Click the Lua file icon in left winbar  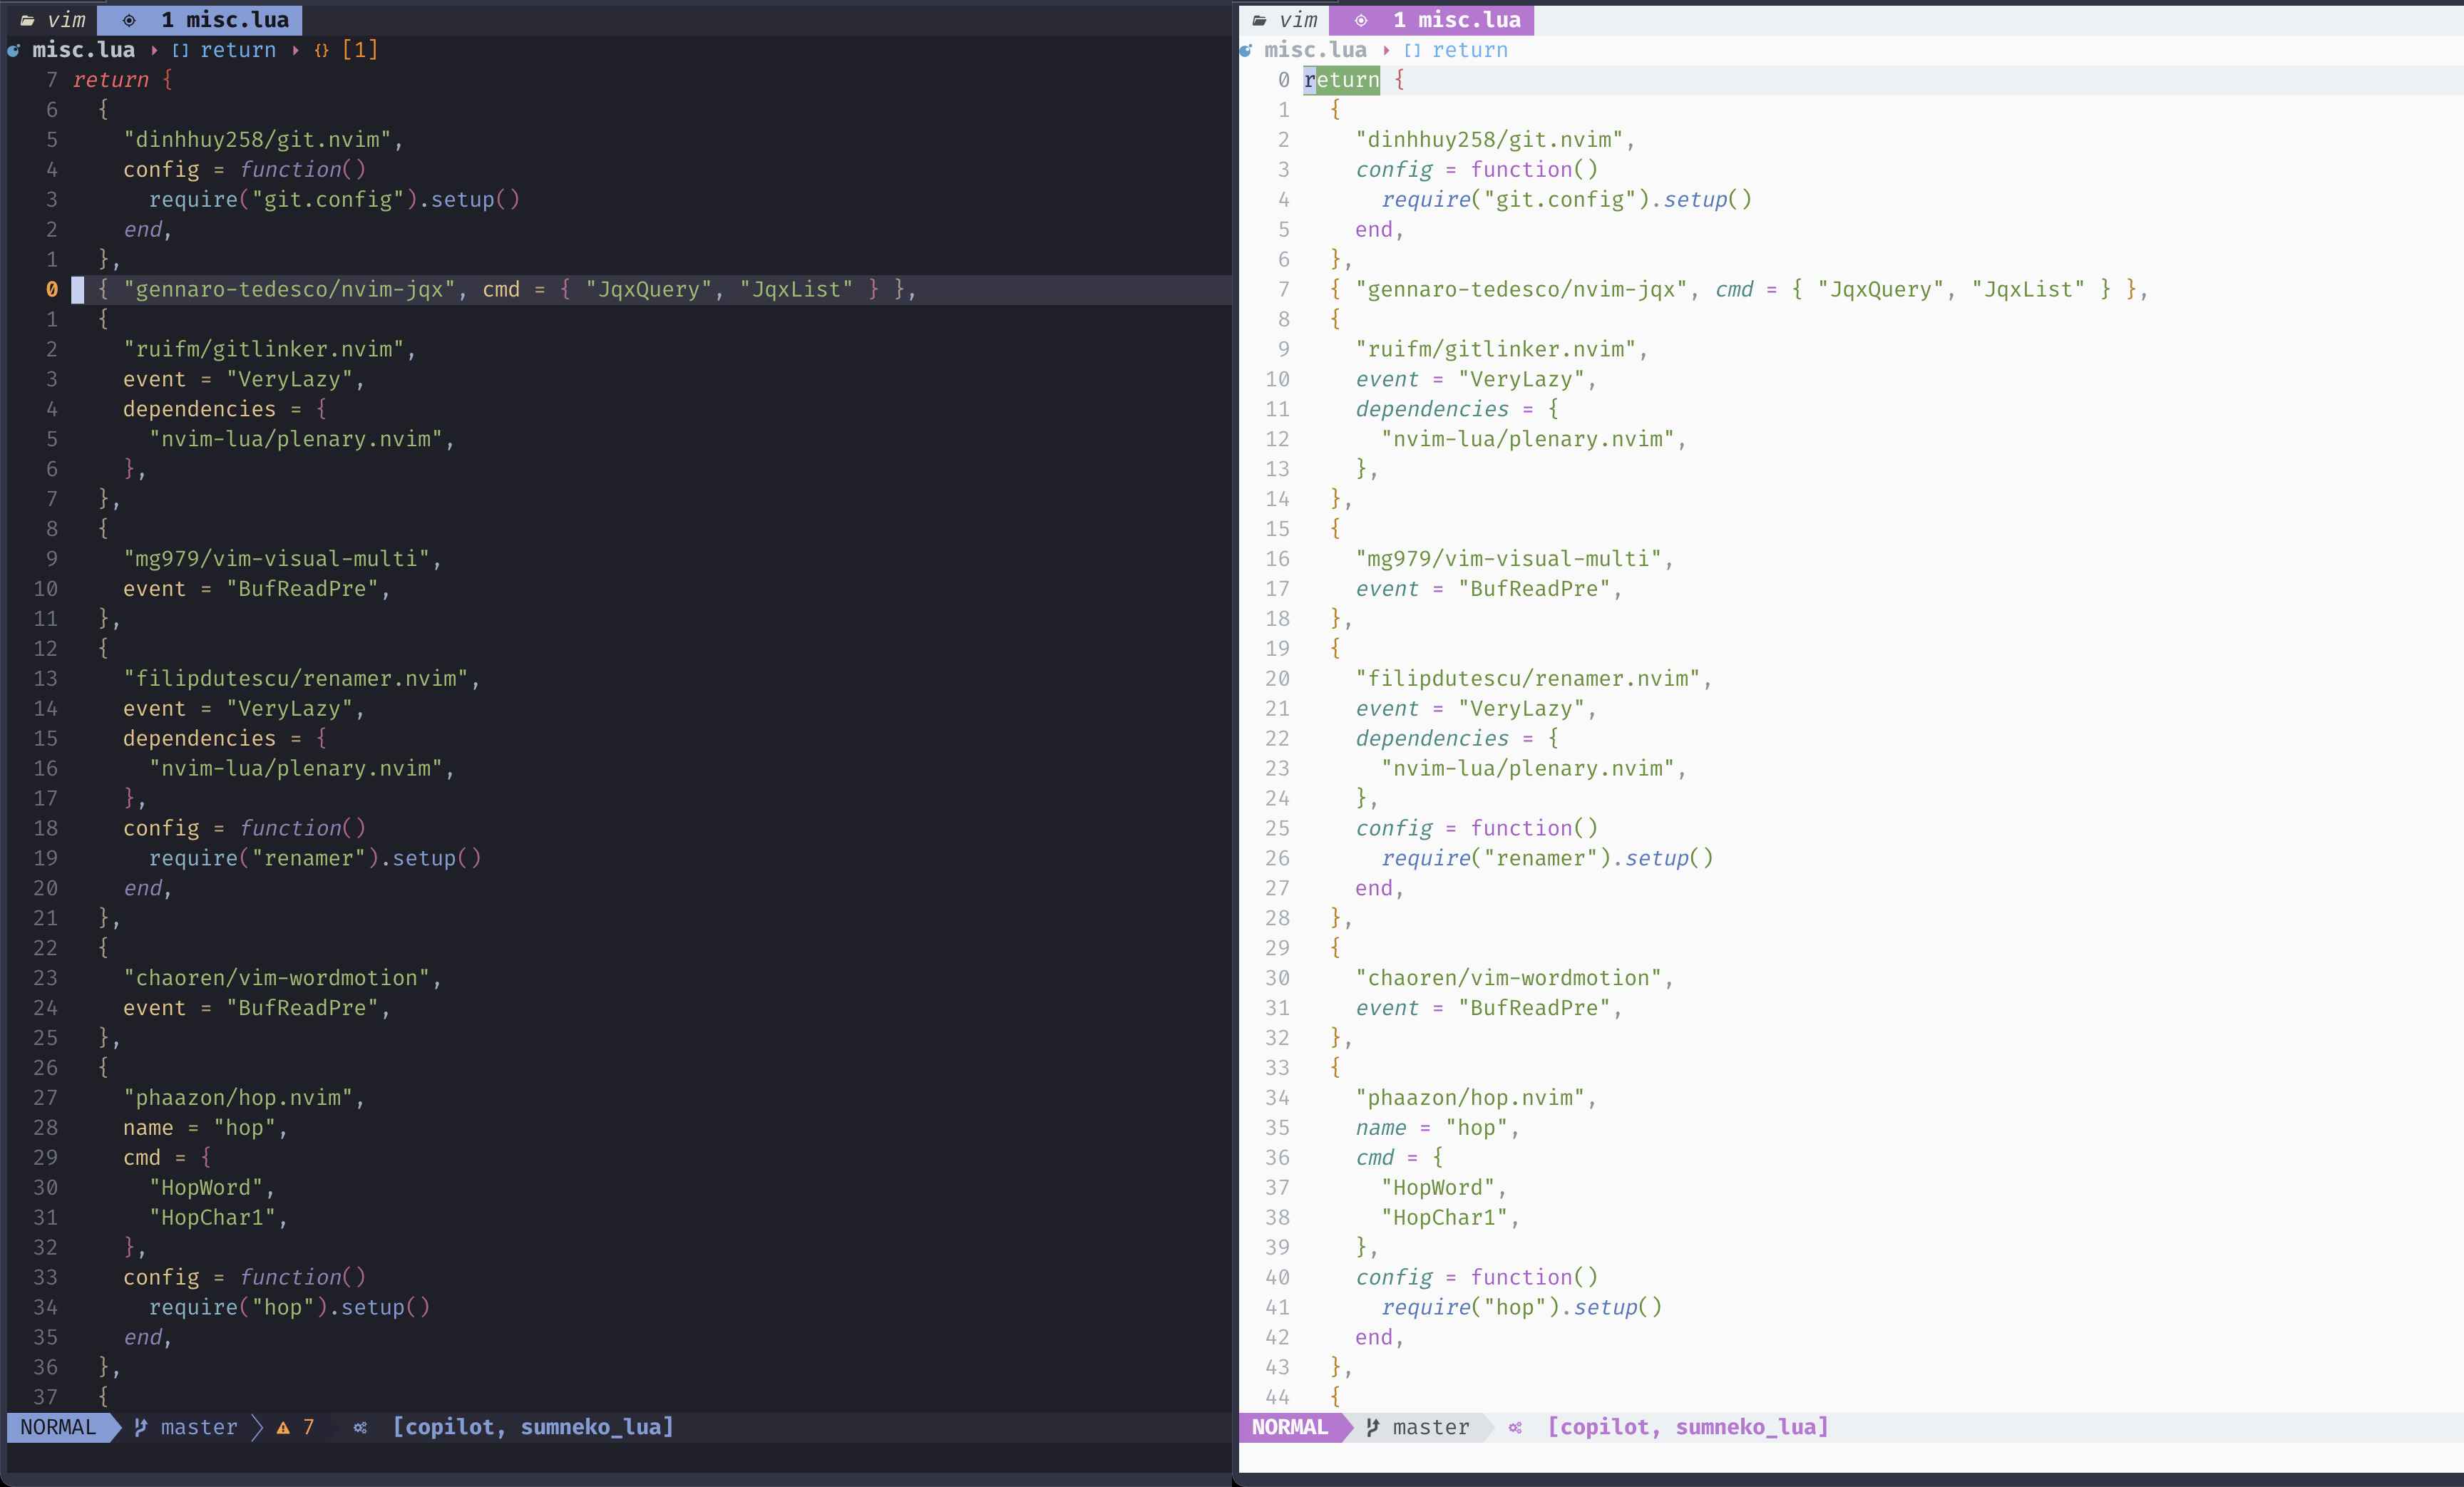[x=13, y=50]
